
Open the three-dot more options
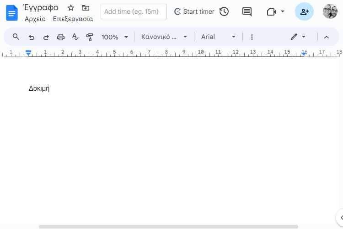click(x=252, y=37)
